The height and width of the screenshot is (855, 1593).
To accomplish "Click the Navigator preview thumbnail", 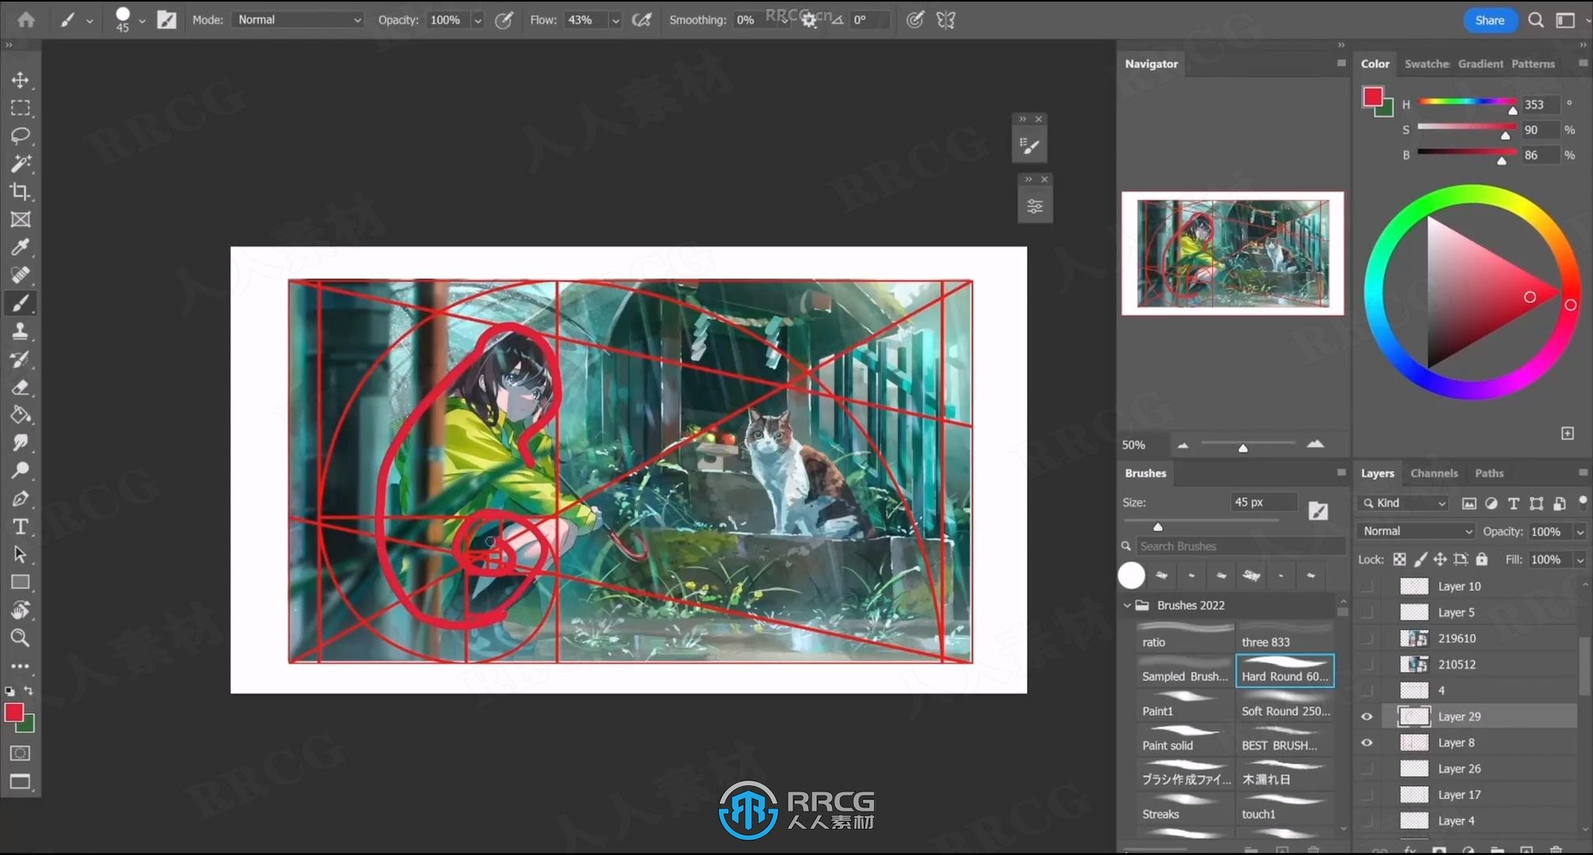I will coord(1233,253).
